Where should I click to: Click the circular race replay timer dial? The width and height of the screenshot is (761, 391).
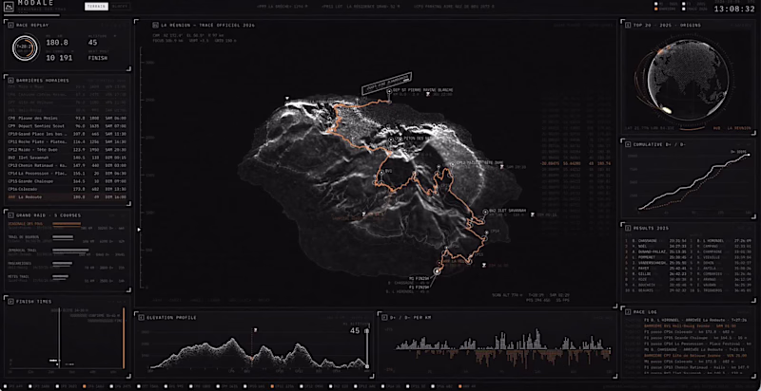pos(25,47)
